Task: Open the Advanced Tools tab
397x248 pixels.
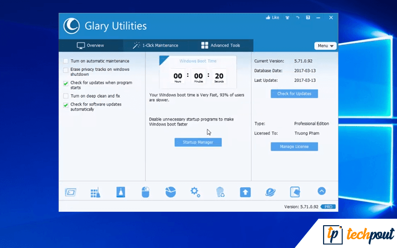Action: (x=220, y=46)
